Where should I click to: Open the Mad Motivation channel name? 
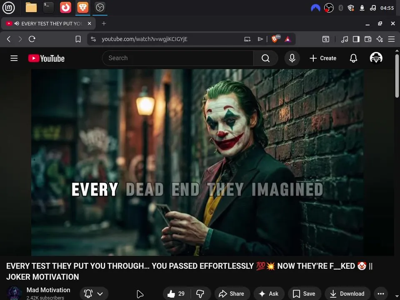pyautogui.click(x=48, y=290)
